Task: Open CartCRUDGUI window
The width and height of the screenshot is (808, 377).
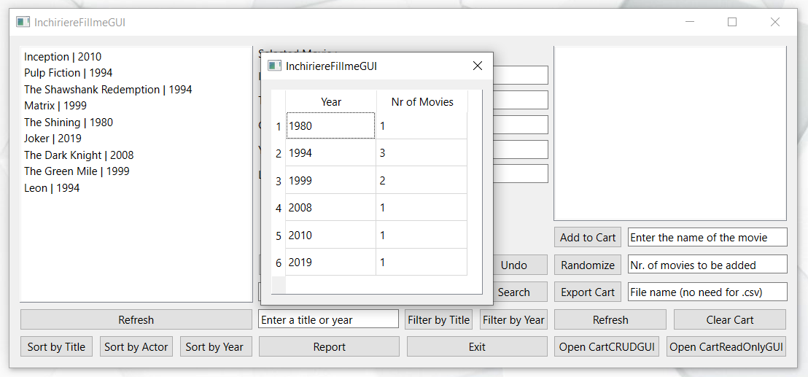Action: (607, 346)
